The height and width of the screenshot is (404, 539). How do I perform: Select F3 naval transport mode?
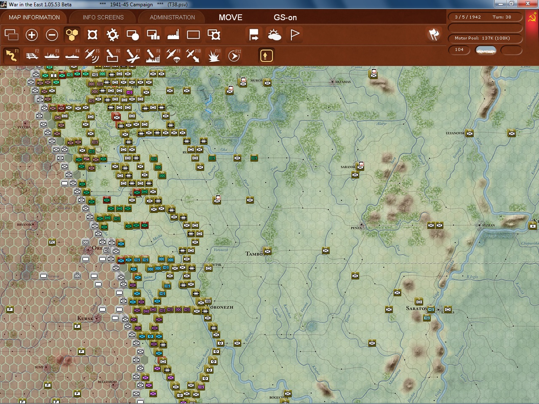(x=52, y=55)
